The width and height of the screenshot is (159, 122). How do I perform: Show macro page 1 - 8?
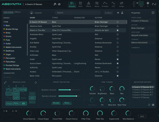(x=5, y=111)
